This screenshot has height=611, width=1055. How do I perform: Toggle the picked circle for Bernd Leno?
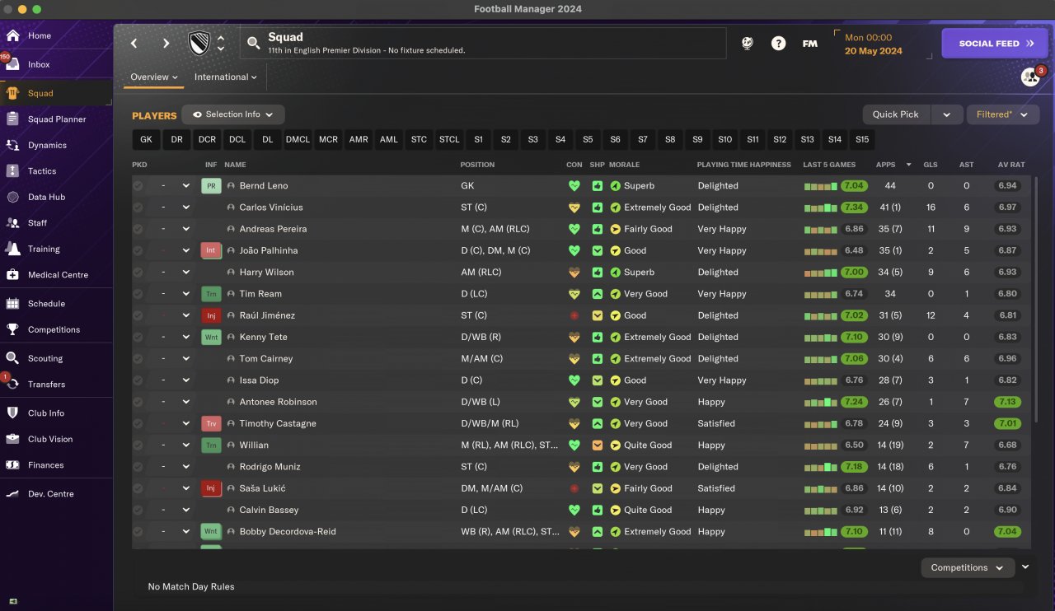coord(138,186)
